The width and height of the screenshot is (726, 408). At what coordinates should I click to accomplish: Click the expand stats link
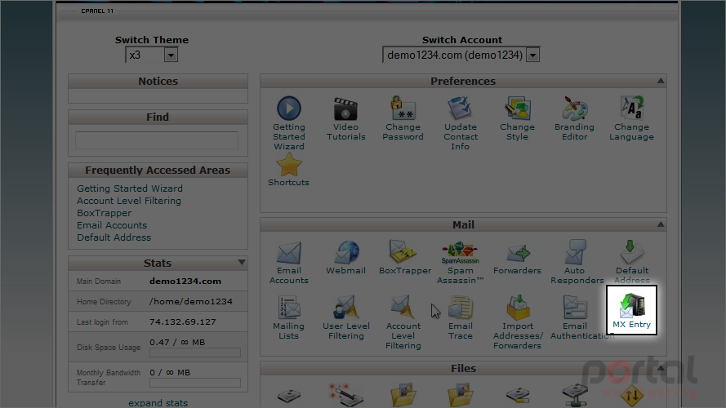tap(158, 403)
